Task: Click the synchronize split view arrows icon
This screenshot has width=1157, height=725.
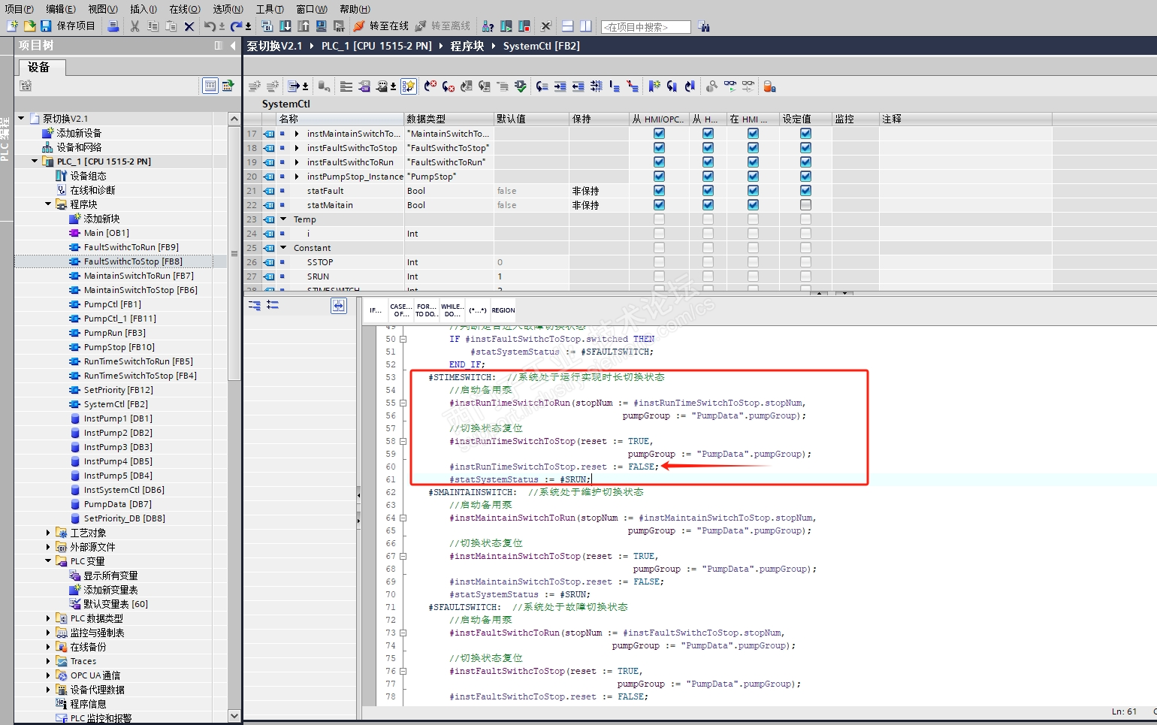Action: point(339,305)
